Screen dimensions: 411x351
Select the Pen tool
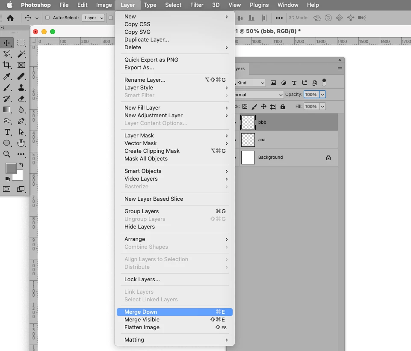click(x=21, y=121)
